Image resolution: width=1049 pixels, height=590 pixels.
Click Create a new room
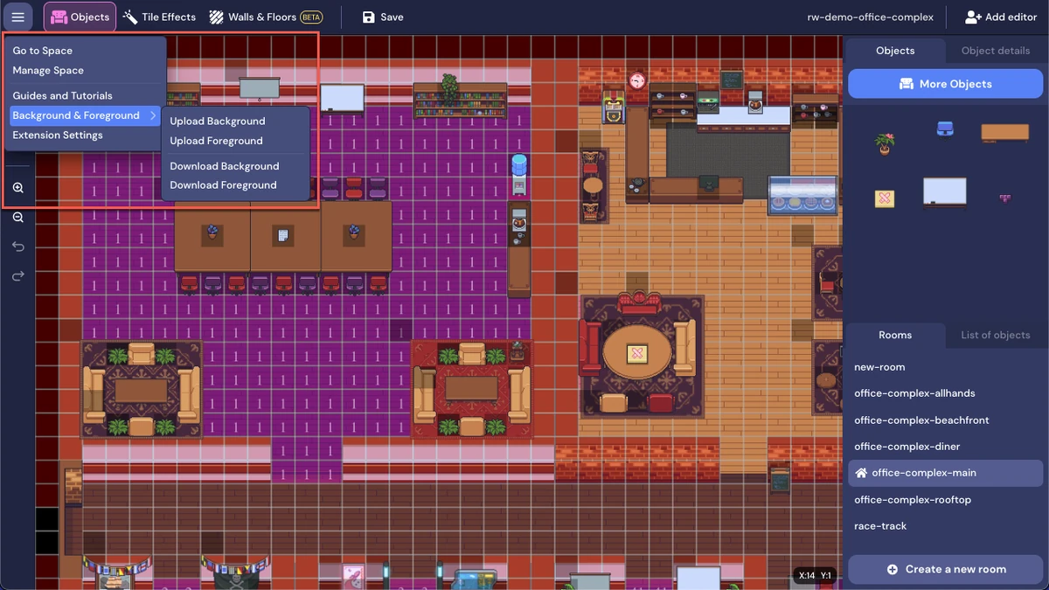[x=945, y=569]
